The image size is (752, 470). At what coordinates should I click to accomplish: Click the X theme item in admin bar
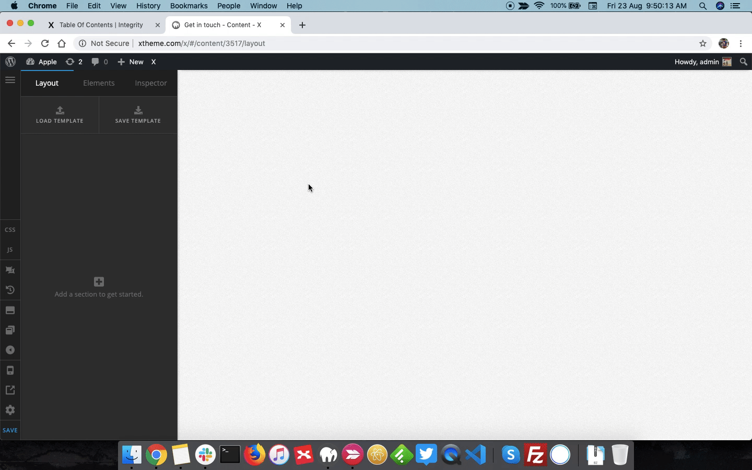click(154, 62)
